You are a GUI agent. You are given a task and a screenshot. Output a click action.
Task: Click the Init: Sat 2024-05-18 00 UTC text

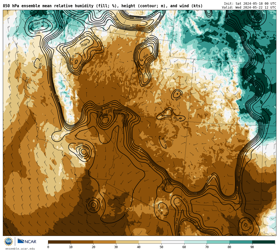pyautogui.click(x=250, y=4)
